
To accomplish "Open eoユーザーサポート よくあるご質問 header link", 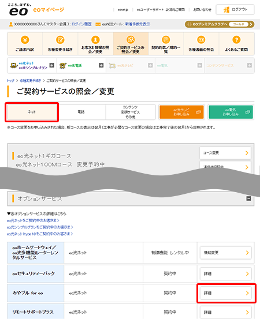I will 161,10.
